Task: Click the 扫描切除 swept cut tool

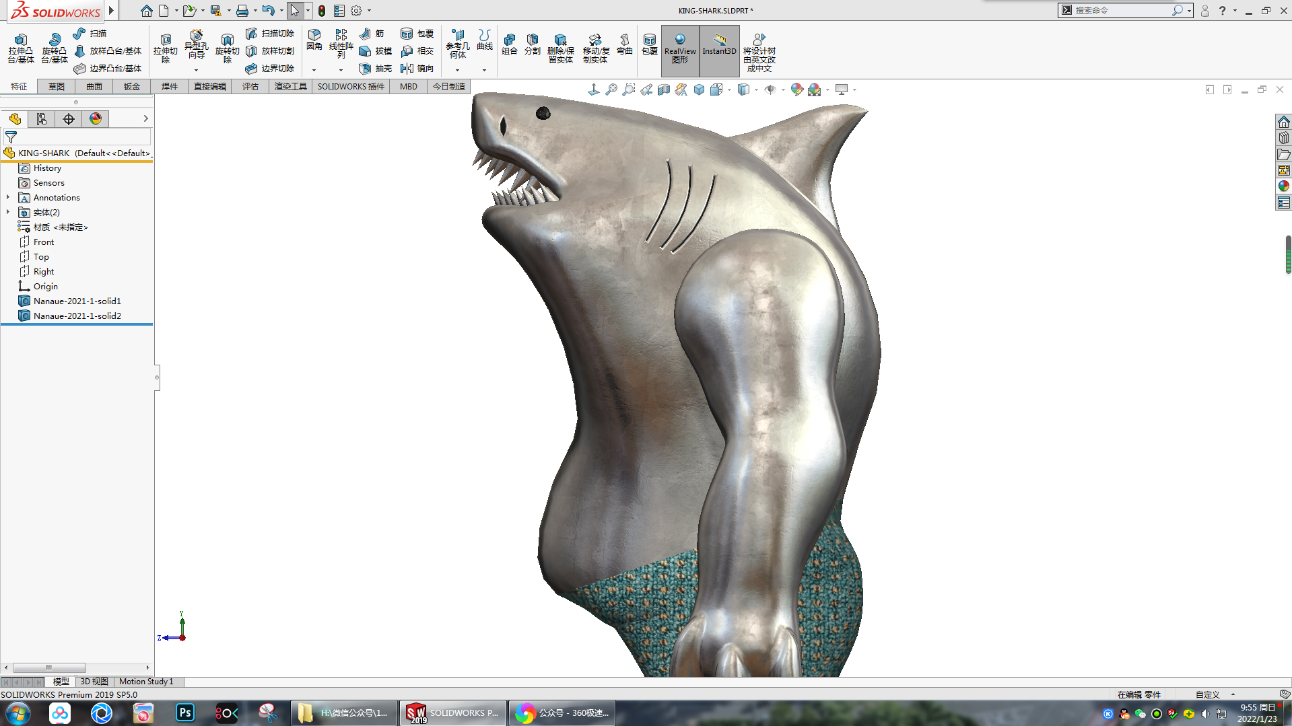Action: [270, 33]
